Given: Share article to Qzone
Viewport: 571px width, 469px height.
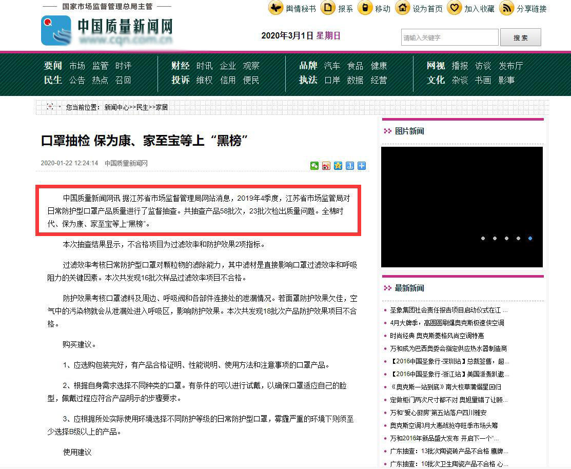Looking at the screenshot, I should click(338, 166).
